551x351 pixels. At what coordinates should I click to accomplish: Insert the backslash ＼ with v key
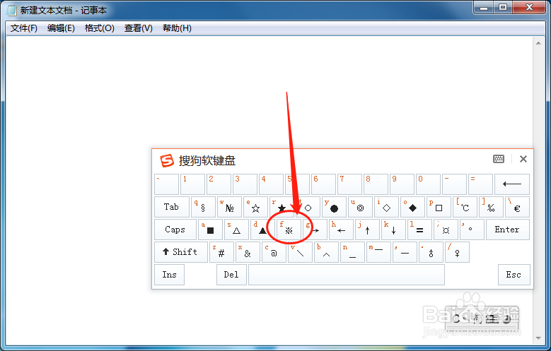300,252
